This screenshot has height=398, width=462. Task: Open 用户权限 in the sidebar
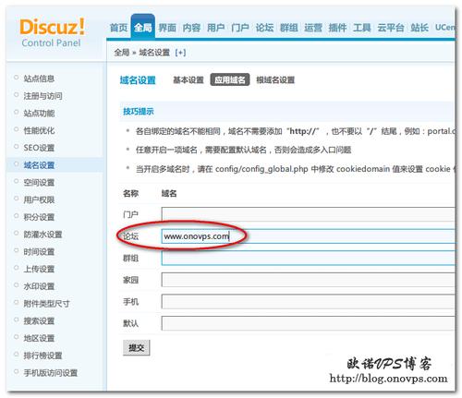(x=39, y=199)
